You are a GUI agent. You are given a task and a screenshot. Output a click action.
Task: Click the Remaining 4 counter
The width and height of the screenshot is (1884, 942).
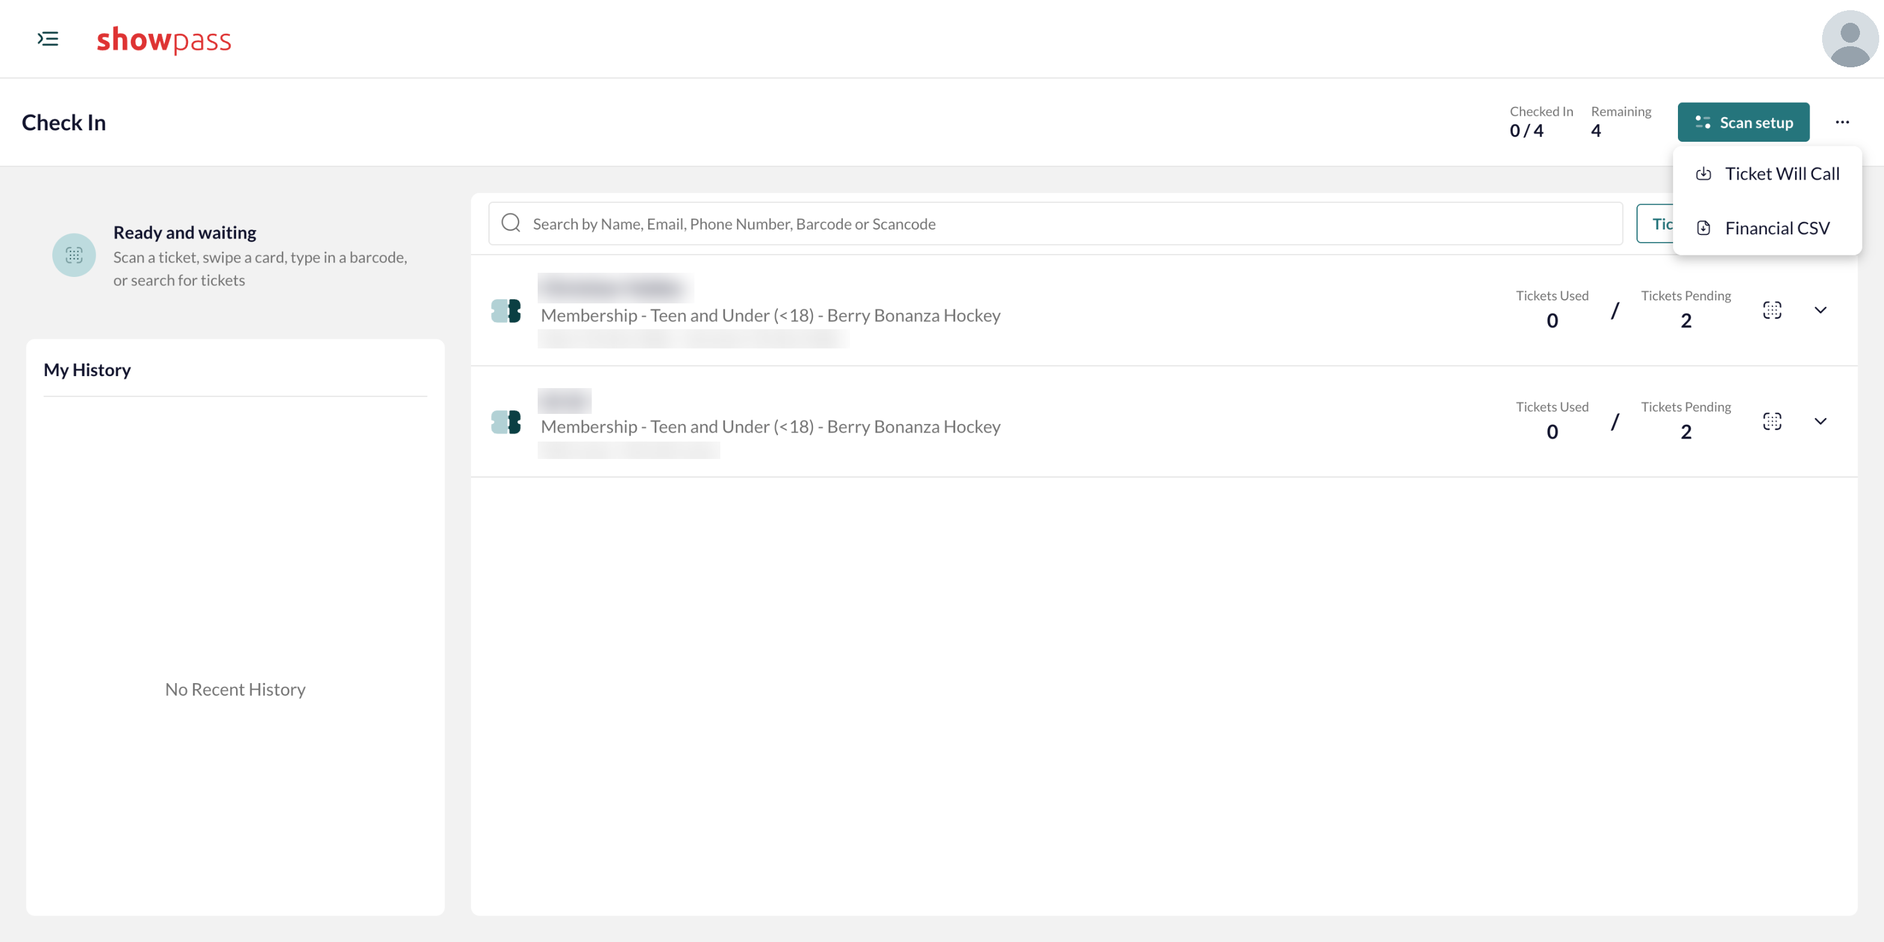(x=1621, y=122)
